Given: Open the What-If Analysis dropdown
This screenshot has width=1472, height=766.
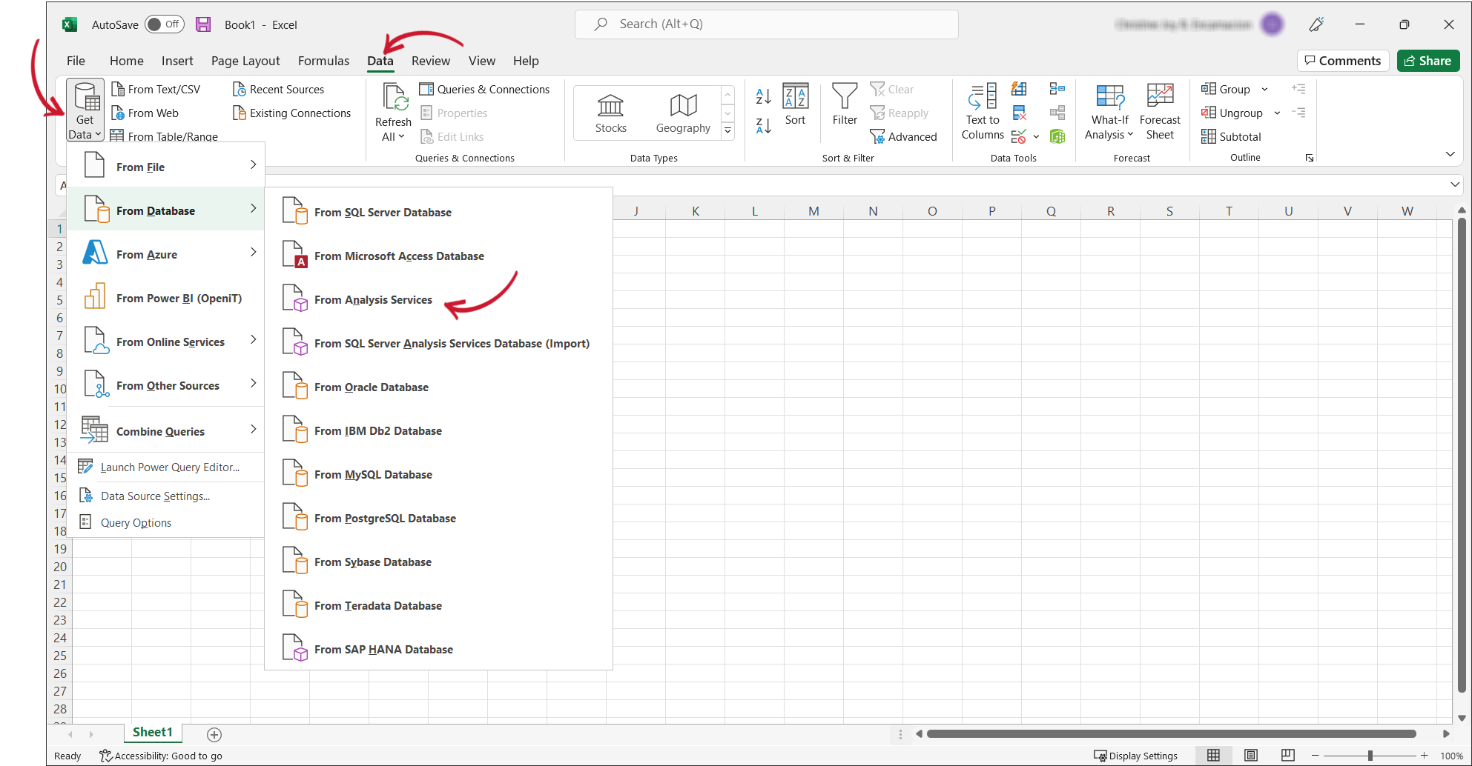Looking at the screenshot, I should click(1109, 112).
